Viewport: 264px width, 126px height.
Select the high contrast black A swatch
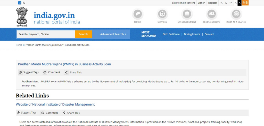pyautogui.click(x=240, y=3)
